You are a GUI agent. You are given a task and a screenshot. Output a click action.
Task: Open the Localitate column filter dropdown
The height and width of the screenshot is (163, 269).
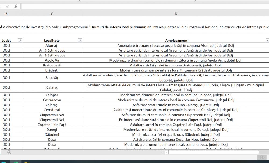(x=80, y=40)
